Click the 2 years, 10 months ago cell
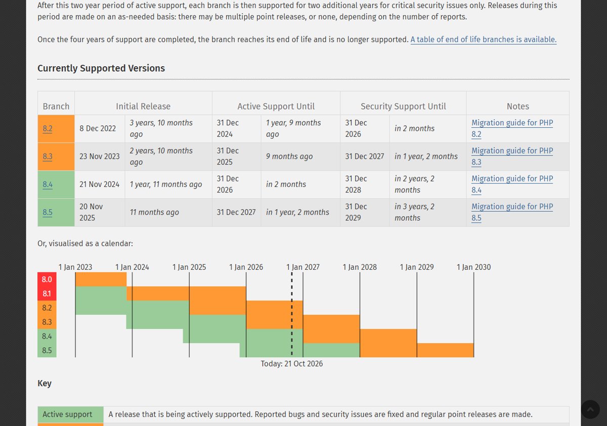 coord(168,156)
